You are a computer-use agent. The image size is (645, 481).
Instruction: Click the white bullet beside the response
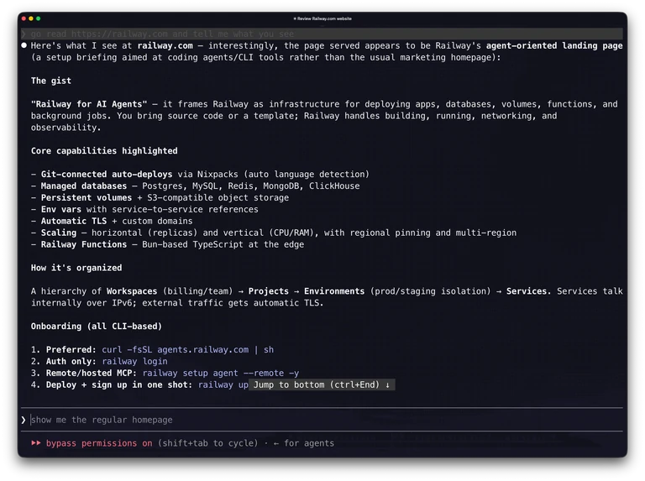click(24, 45)
